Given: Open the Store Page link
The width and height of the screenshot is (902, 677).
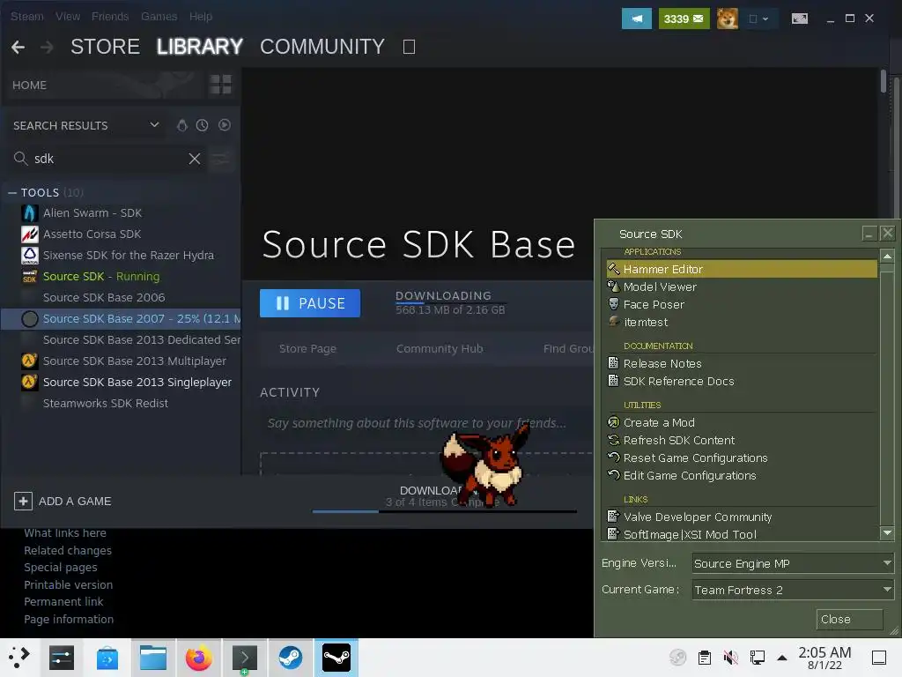Looking at the screenshot, I should pos(307,349).
